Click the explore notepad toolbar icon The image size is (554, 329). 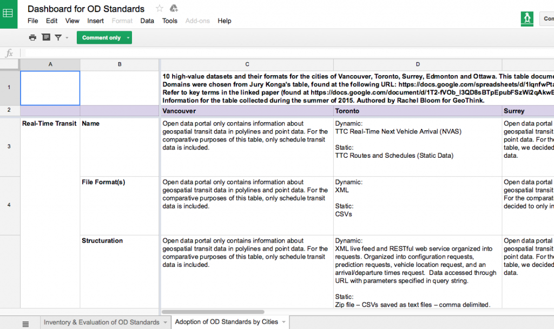click(46, 37)
